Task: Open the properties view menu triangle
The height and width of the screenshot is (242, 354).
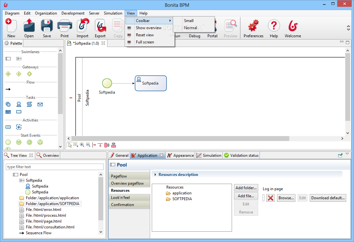Action: (347, 154)
